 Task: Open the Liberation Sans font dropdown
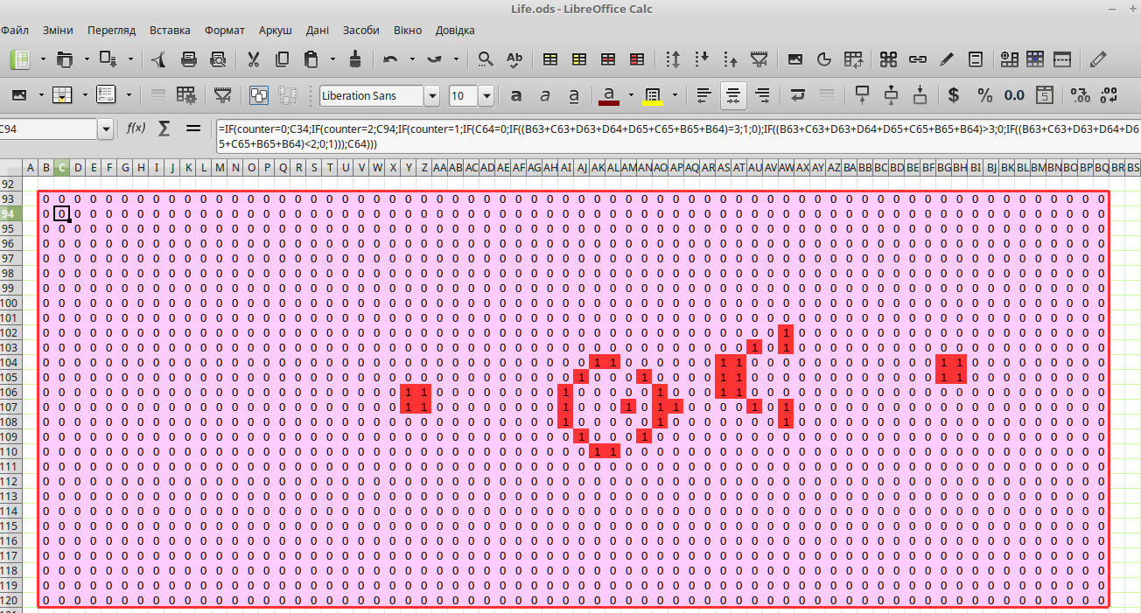[x=431, y=95]
